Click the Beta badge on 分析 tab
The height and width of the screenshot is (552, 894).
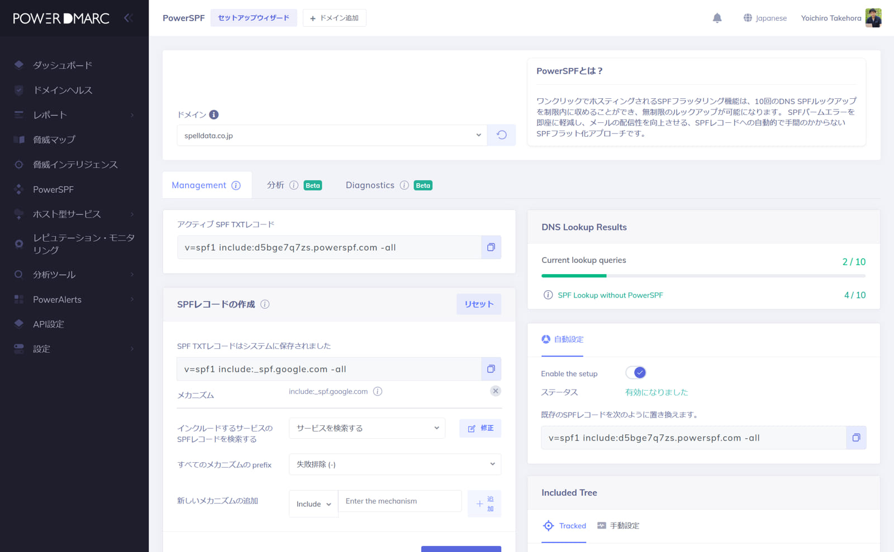pos(313,185)
